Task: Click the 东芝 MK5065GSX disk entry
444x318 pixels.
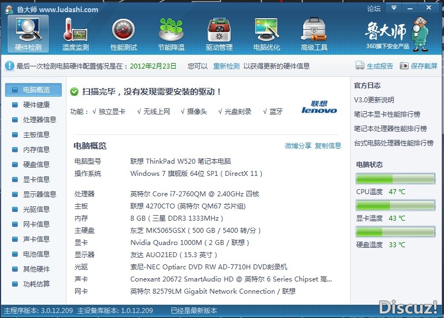Action: click(x=195, y=231)
